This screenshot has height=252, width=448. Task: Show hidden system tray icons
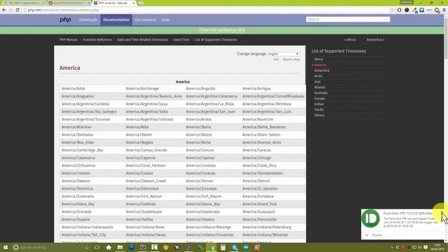click(x=392, y=247)
